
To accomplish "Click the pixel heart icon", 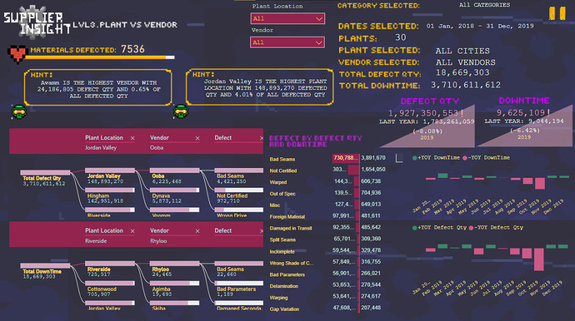I will tap(17, 54).
